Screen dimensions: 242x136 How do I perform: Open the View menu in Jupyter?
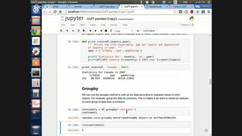pyautogui.click(x=82, y=25)
